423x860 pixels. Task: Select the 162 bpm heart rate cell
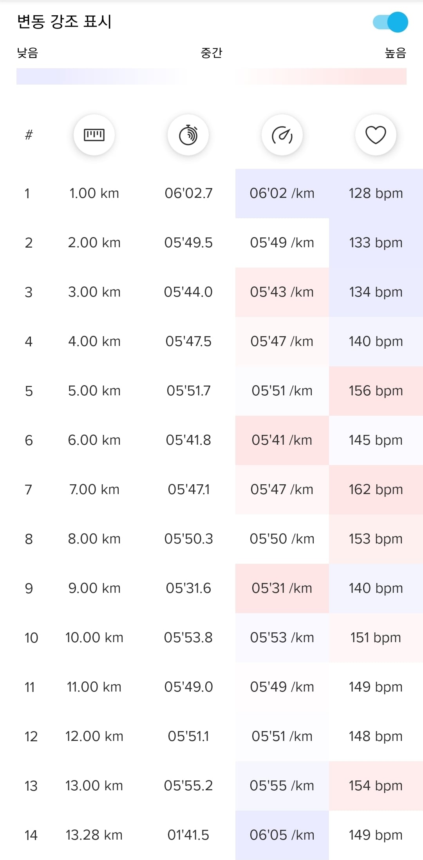coord(376,489)
